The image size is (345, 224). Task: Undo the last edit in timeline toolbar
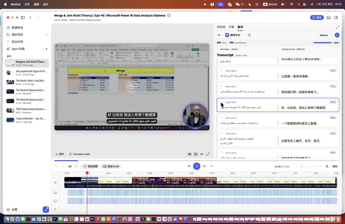[56, 166]
